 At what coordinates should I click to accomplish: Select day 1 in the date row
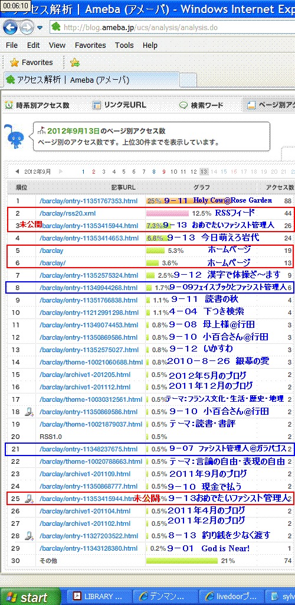[83, 171]
